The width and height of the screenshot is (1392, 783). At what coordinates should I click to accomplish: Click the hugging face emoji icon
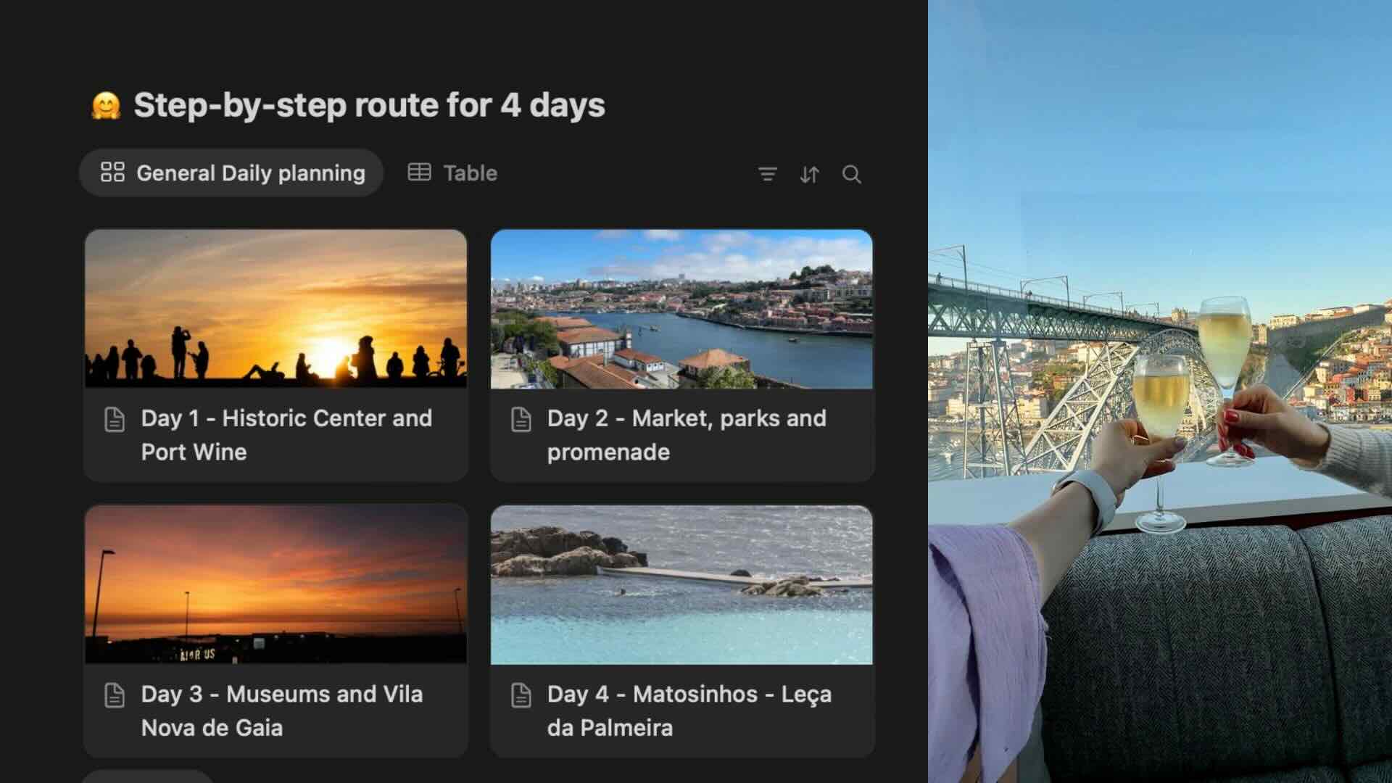point(106,105)
